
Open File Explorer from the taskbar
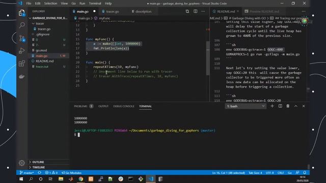click(x=61, y=179)
